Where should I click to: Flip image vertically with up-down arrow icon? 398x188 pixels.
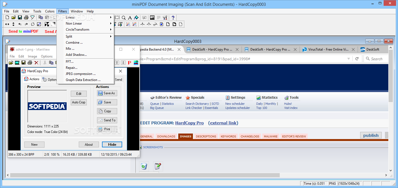coord(13,24)
